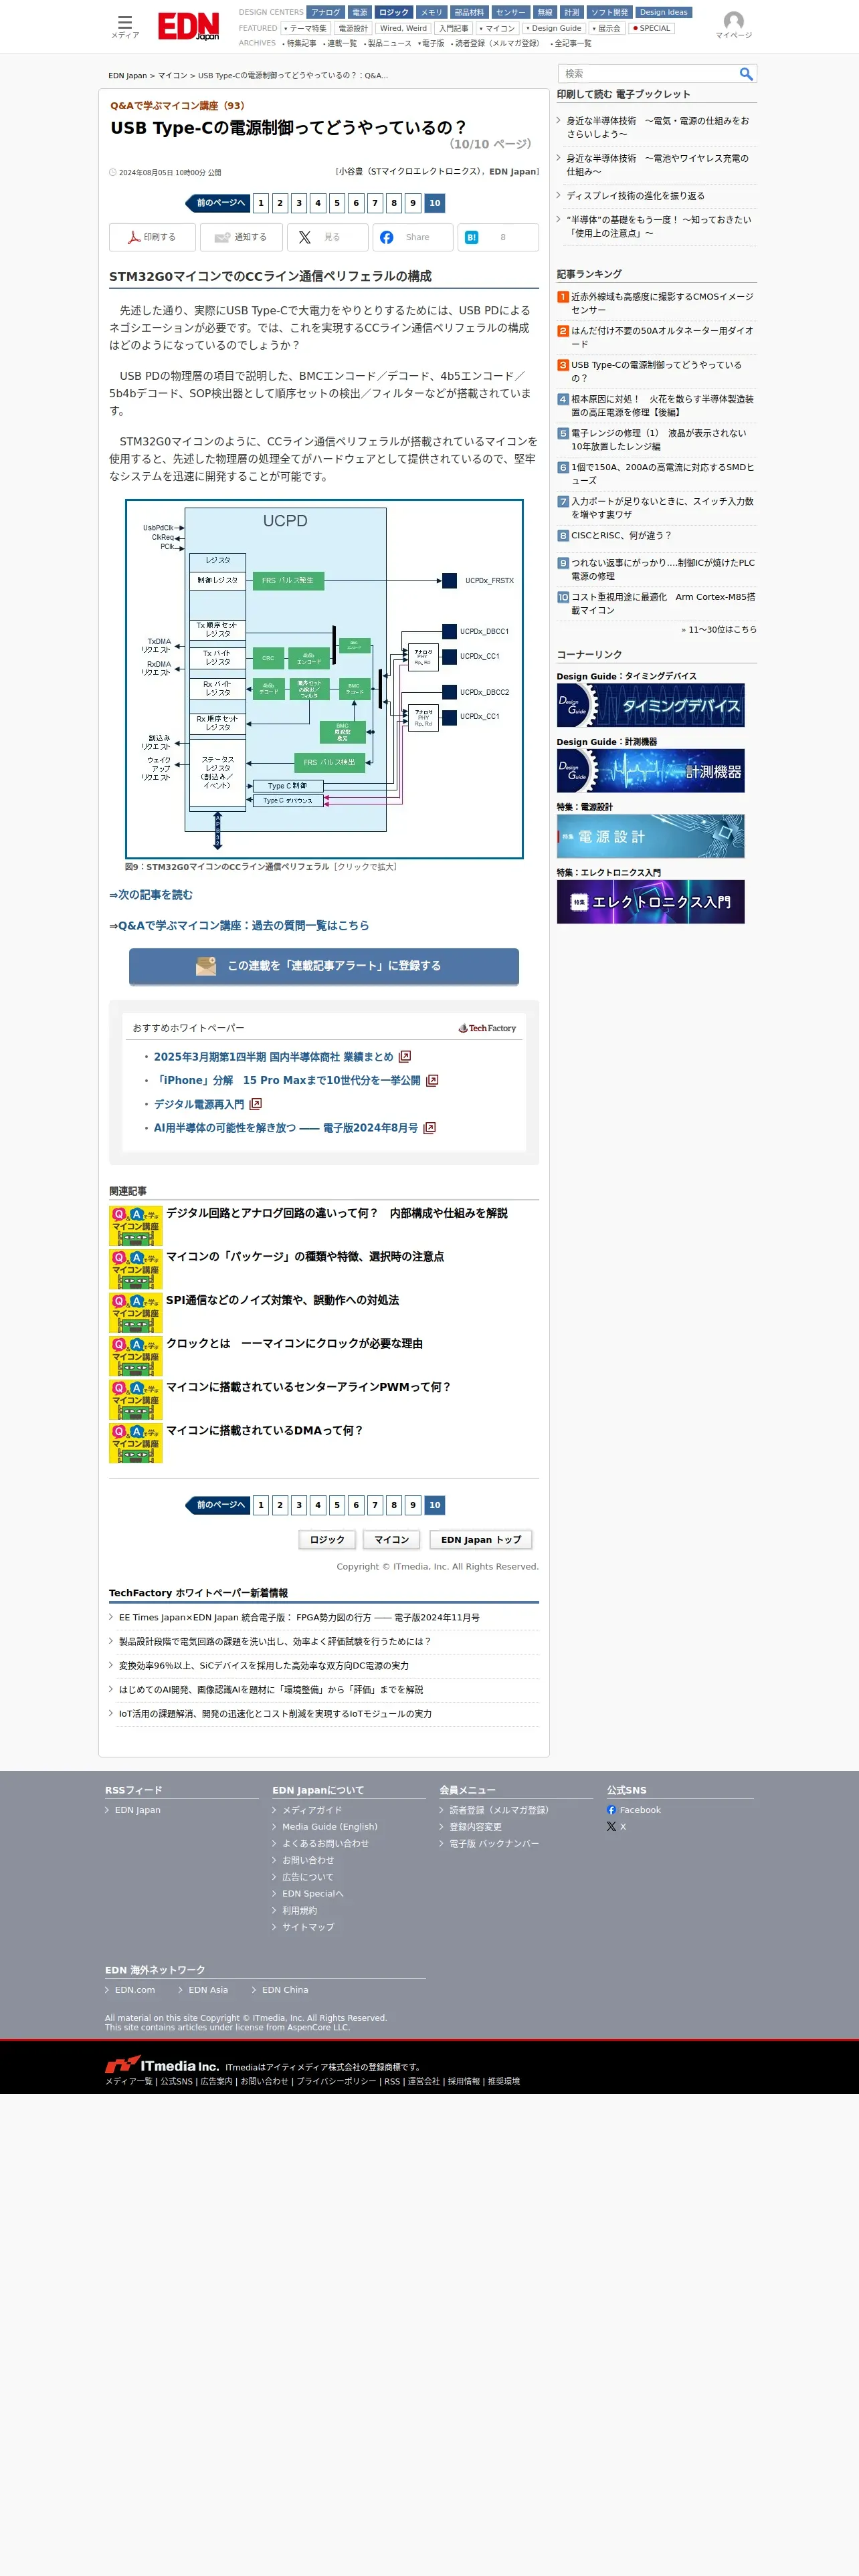
Task: Select the メモリ design center tab
Action: click(431, 12)
